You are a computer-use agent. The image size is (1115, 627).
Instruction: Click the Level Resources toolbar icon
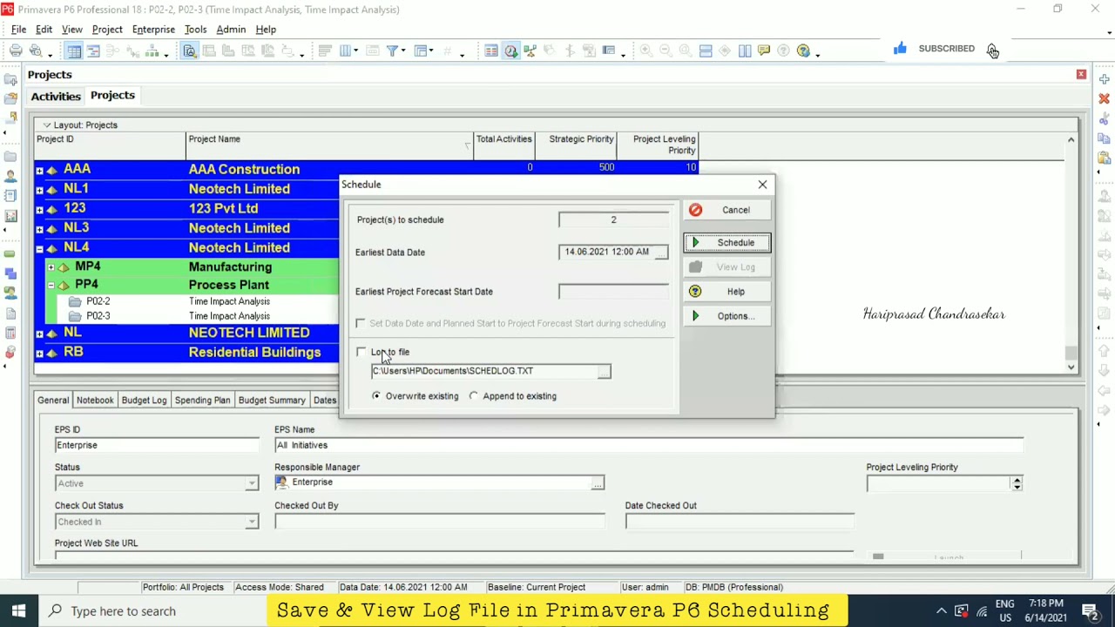[x=530, y=51]
